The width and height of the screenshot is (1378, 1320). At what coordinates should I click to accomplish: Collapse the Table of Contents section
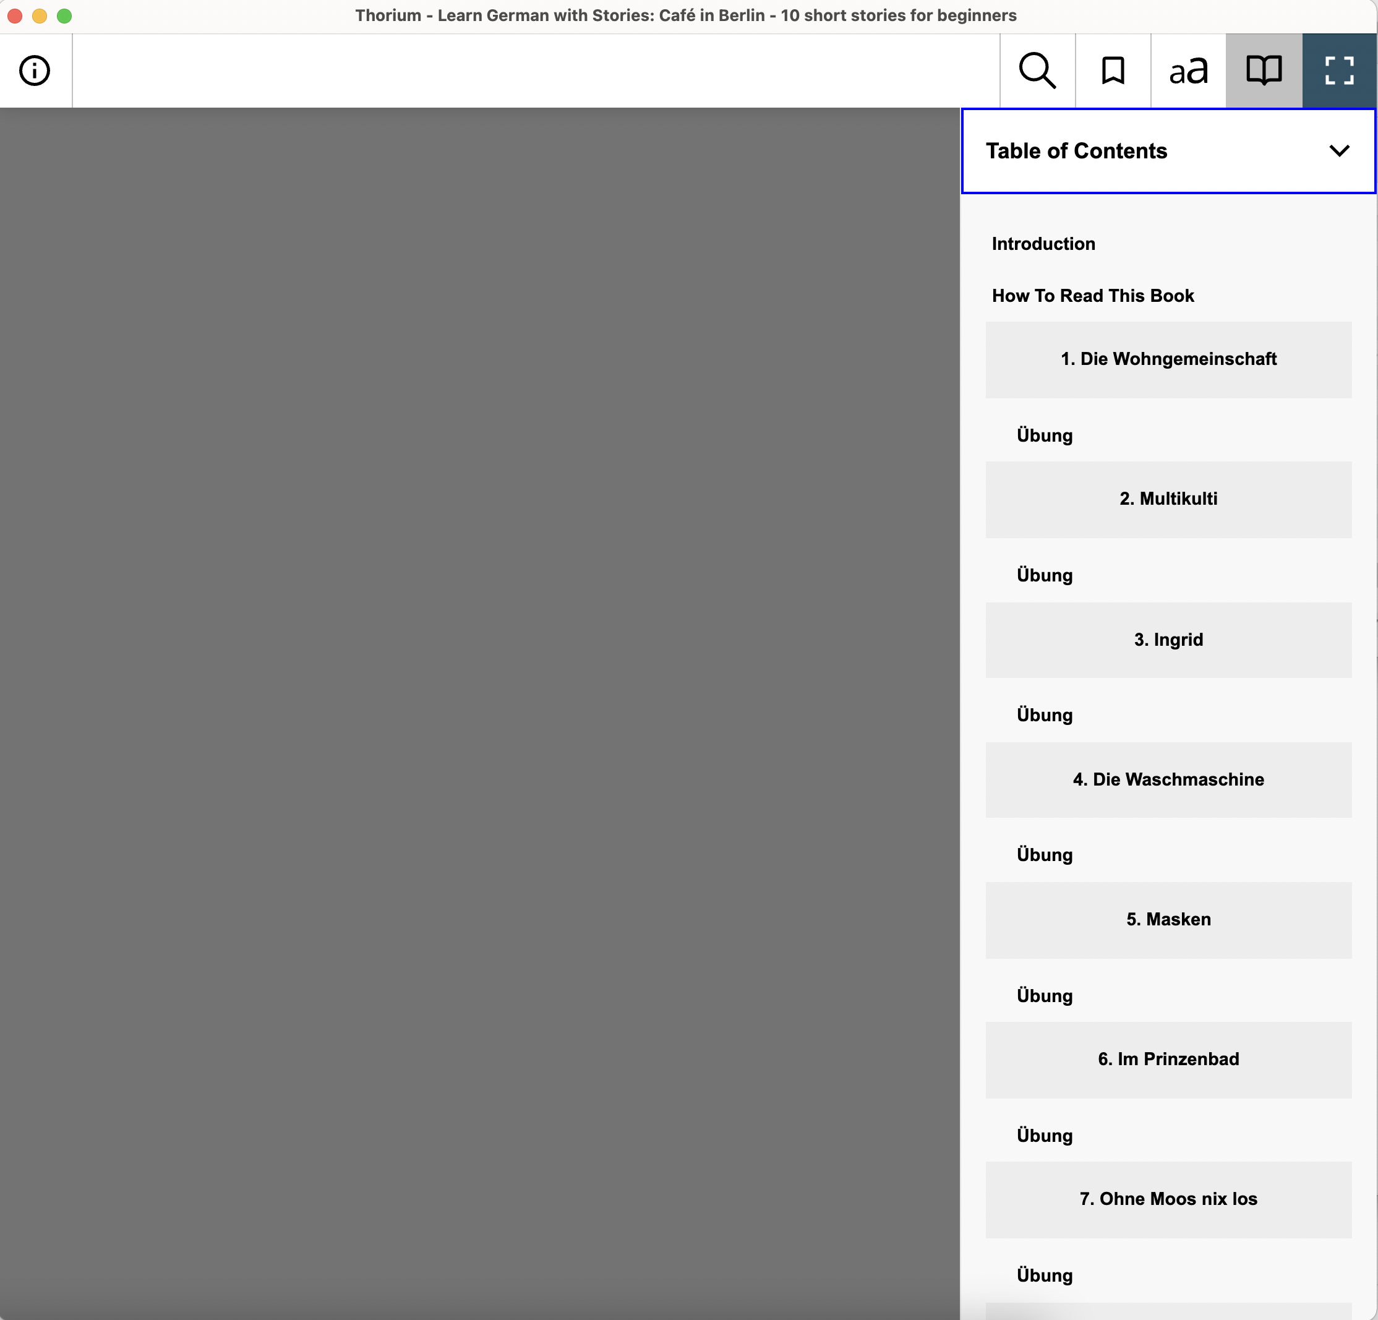tap(1339, 150)
